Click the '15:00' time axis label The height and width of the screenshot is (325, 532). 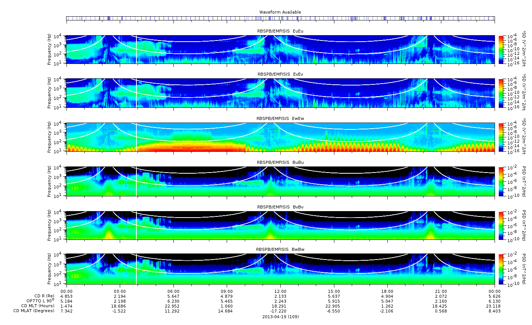point(334,291)
